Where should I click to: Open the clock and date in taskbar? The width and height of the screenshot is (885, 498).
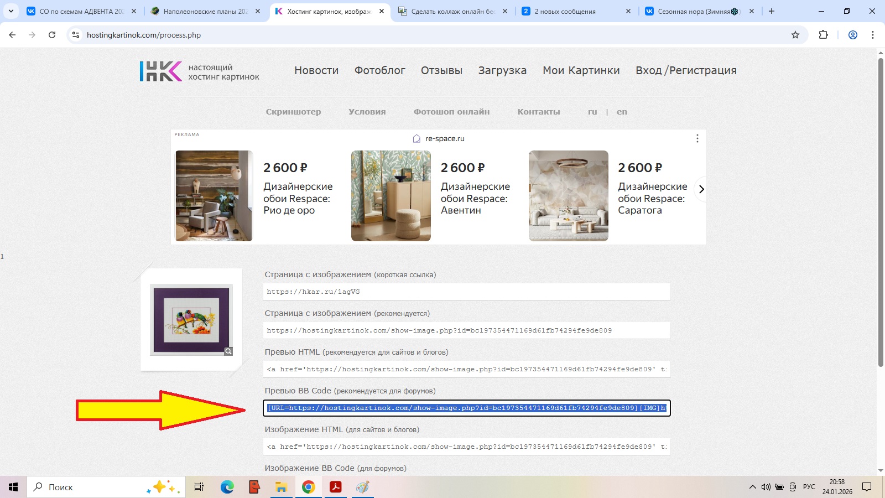click(x=837, y=487)
